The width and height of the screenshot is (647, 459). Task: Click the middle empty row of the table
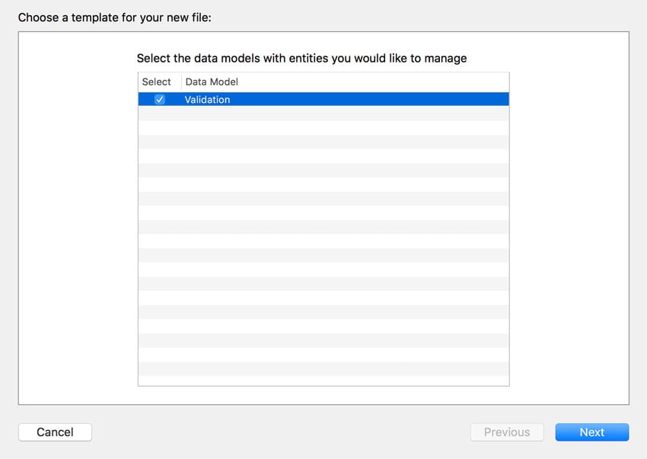click(x=323, y=241)
